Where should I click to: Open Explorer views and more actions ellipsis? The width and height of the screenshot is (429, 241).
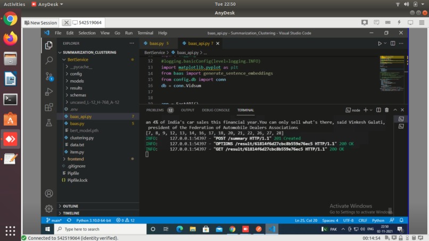tap(131, 43)
